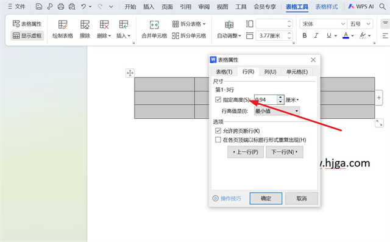The width and height of the screenshot is (390, 242).
Task: Click the 3.77厘米 column width field
Action: (x=271, y=36)
